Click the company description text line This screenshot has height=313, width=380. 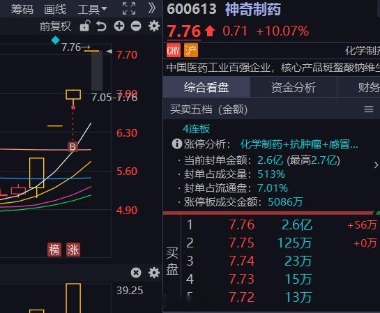coord(273,68)
